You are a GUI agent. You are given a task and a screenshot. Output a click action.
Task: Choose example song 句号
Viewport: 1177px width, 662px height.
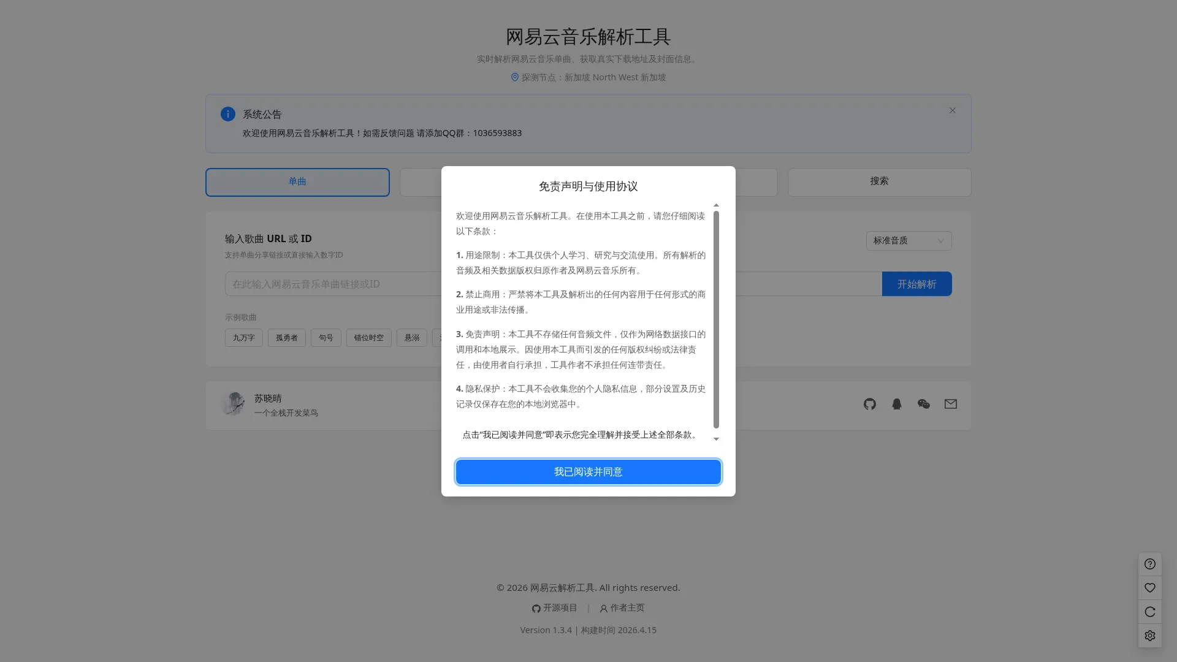[326, 338]
